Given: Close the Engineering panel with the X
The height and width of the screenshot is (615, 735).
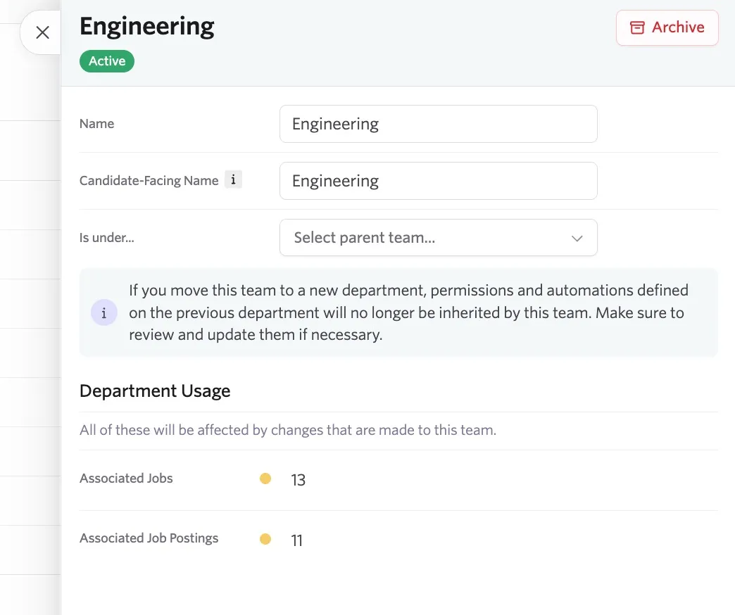Looking at the screenshot, I should (43, 32).
